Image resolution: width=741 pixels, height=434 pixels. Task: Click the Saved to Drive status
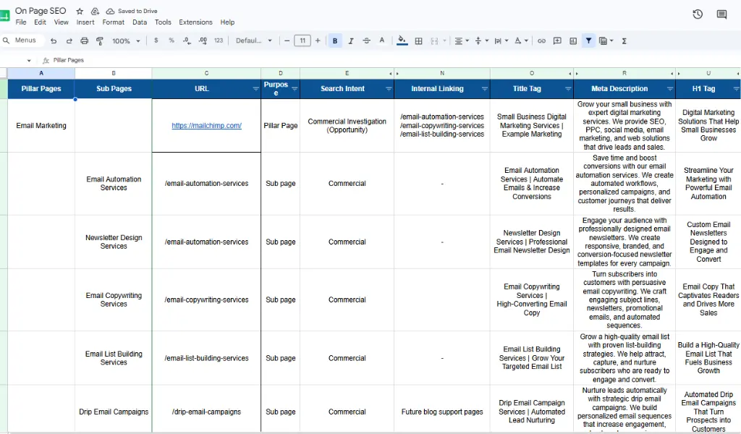(x=132, y=11)
